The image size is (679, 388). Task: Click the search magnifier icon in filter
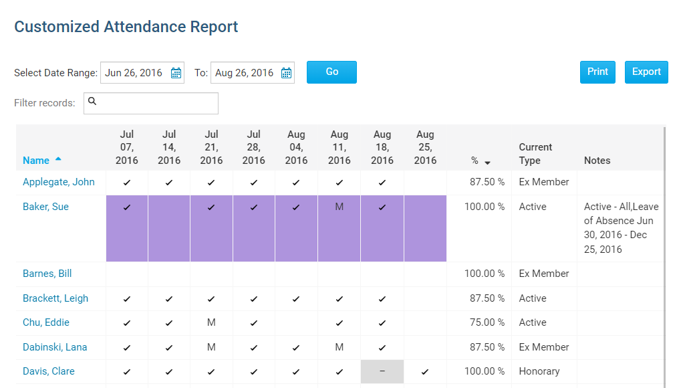(93, 102)
